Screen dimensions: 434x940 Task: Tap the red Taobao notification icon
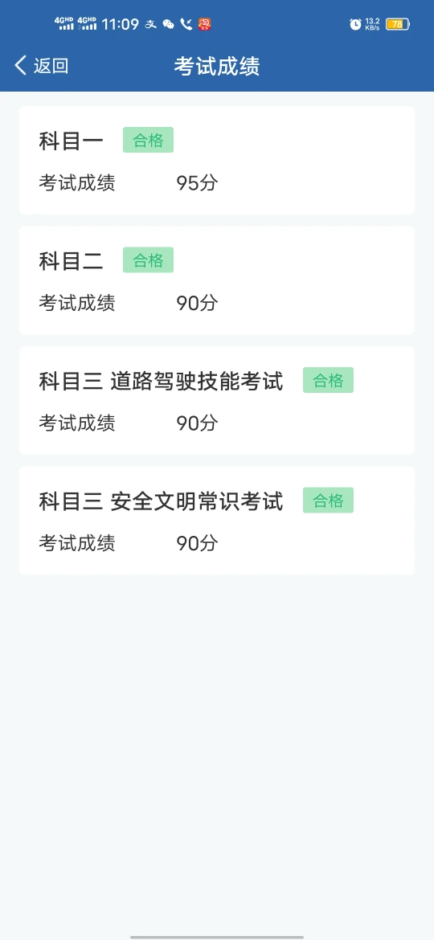204,24
